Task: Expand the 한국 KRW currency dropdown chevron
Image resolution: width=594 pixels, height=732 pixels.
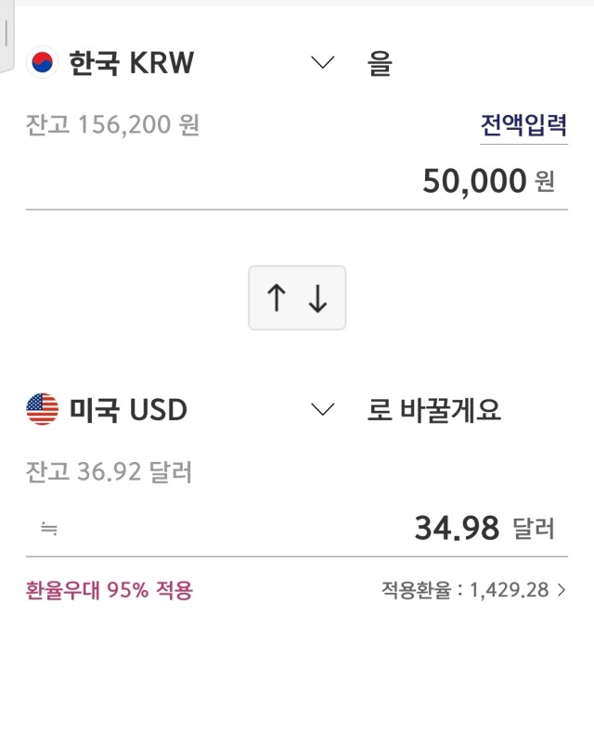Action: [x=323, y=62]
